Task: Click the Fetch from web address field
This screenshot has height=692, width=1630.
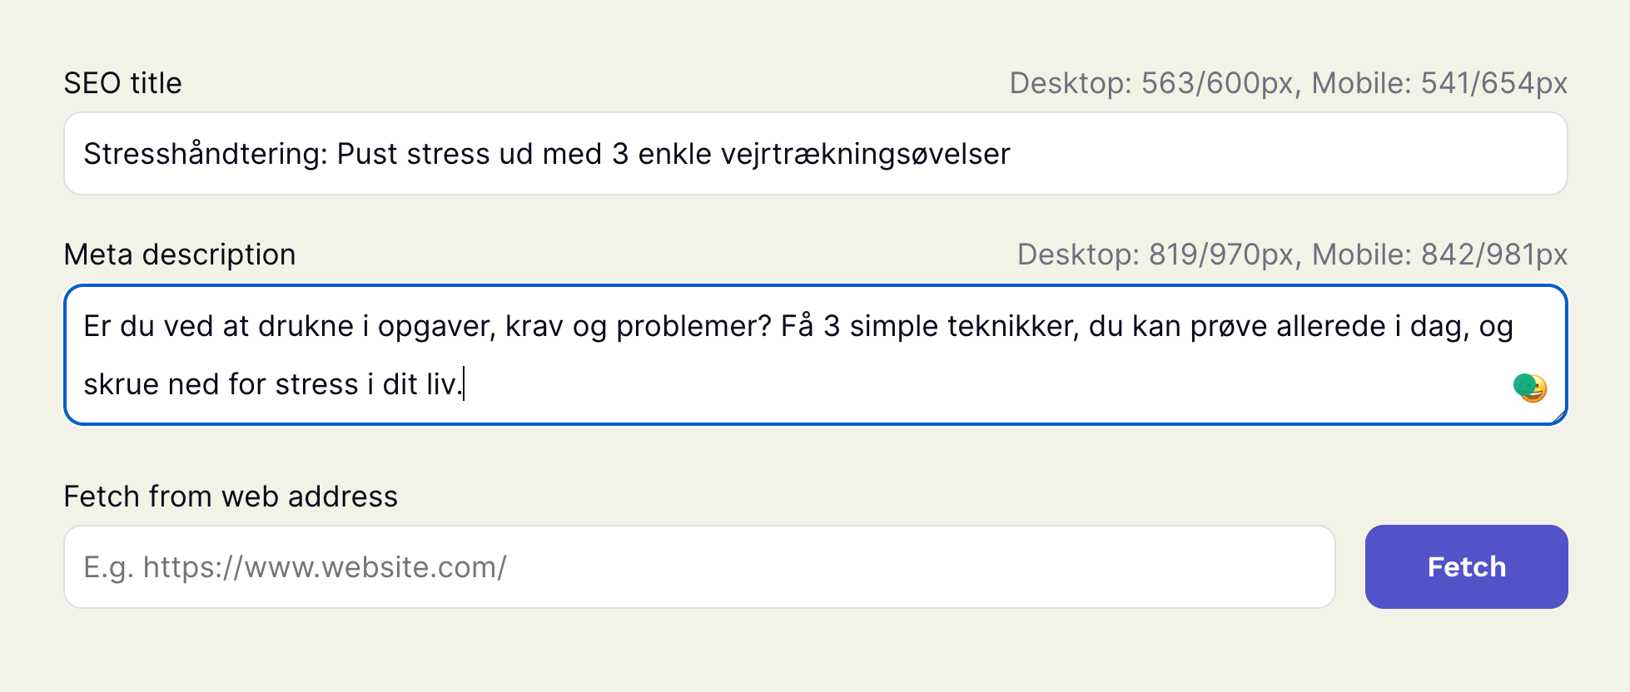Action: (x=666, y=566)
